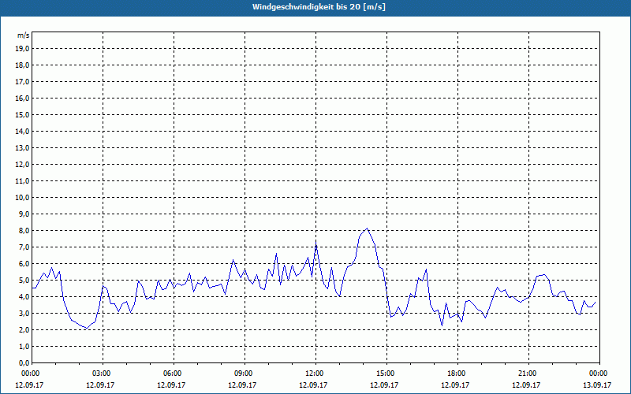Click the 12:00 time label

pos(316,374)
